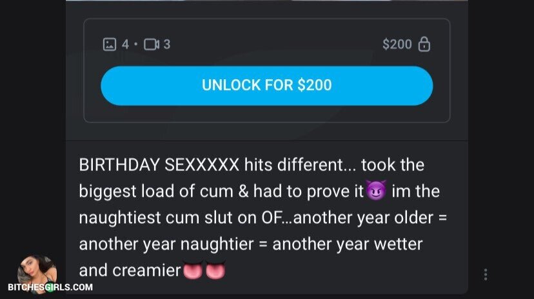The image size is (534, 299).
Task: Click the padlock icon beside $200
Action: point(424,44)
